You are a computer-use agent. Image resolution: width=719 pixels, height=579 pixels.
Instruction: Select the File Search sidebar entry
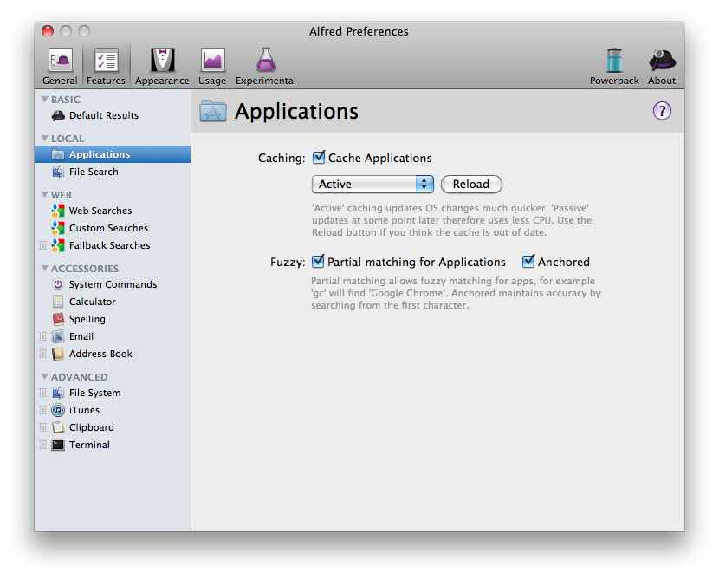point(113,172)
